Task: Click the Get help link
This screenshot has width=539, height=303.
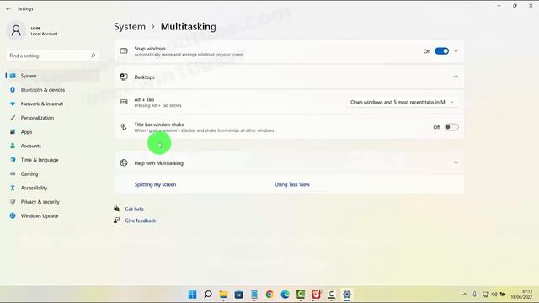Action: pyautogui.click(x=135, y=209)
